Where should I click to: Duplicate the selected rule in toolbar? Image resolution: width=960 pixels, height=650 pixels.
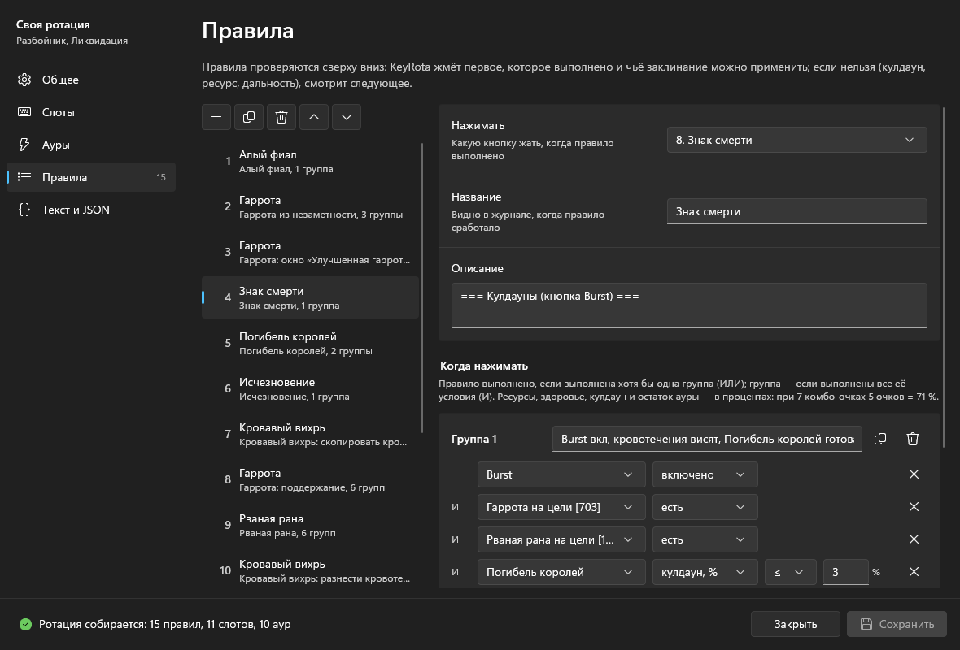coord(249,117)
